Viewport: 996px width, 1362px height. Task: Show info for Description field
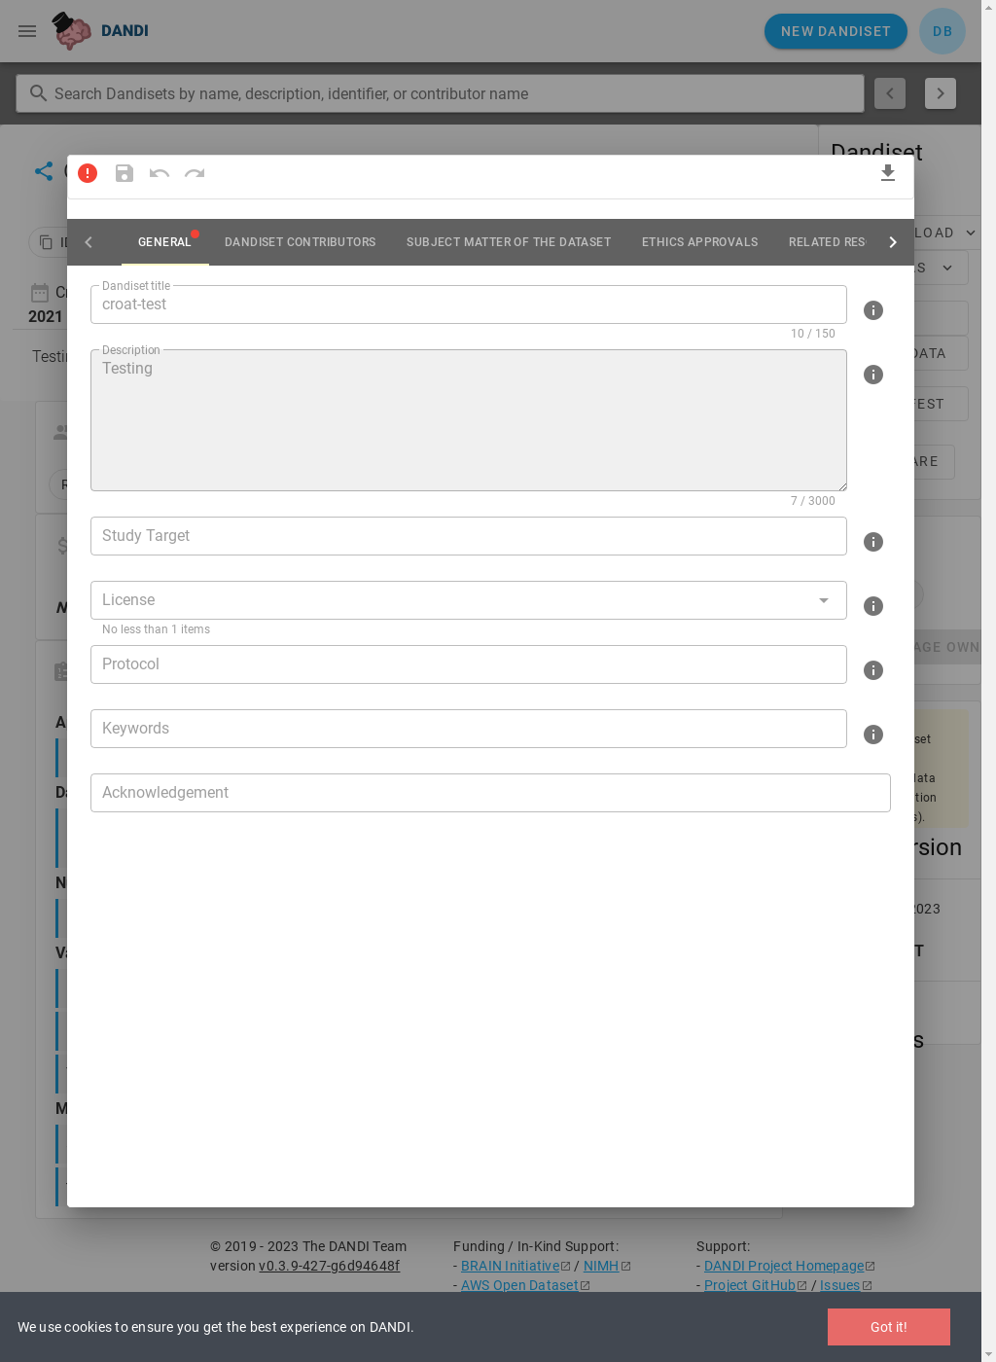pos(873,375)
